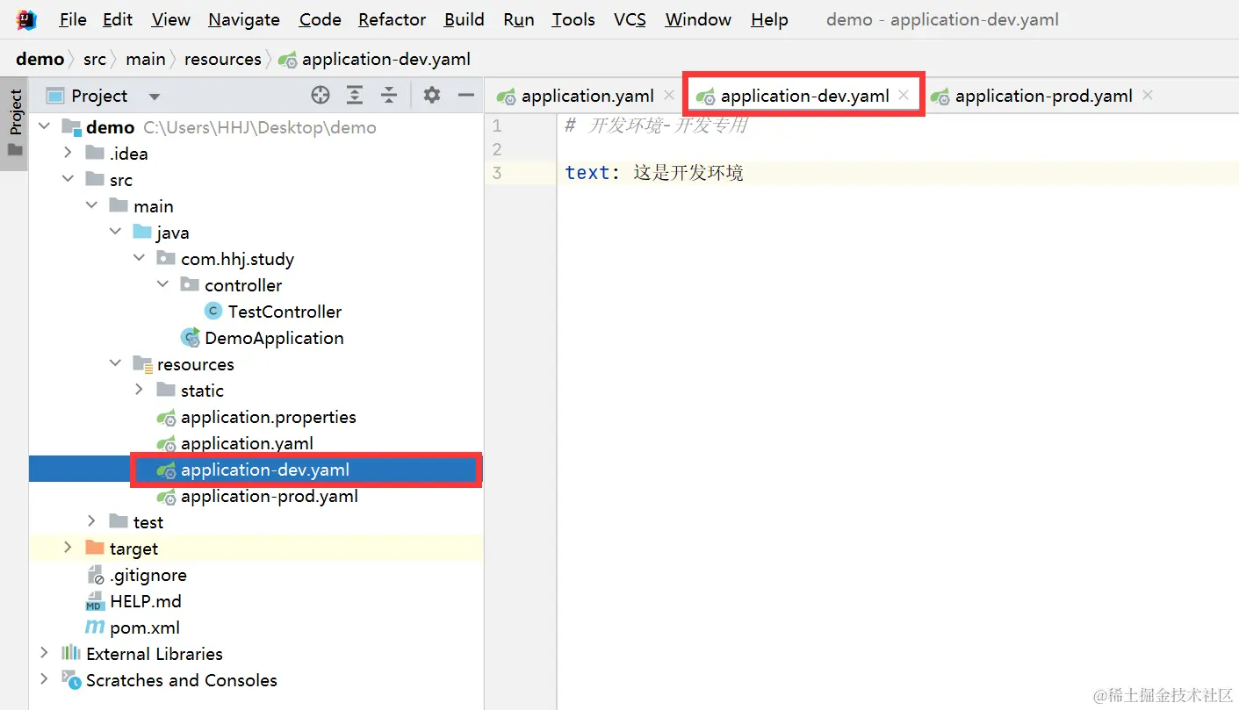Close the application-dev.yaml editor tab
This screenshot has width=1239, height=710.
click(903, 95)
